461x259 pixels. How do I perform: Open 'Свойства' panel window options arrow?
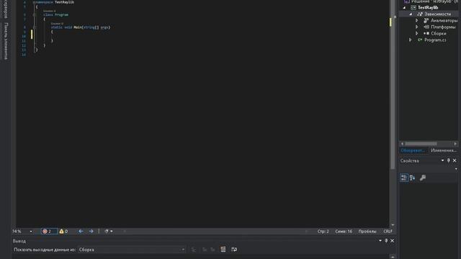(x=442, y=160)
